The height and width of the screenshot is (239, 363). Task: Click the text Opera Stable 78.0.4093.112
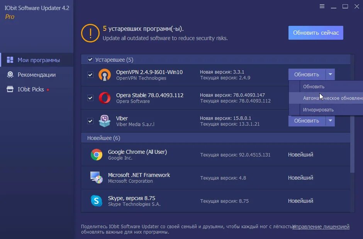point(150,95)
